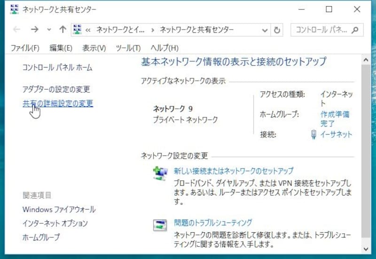Maximize the Network and Sharing Center window
Screen dimensions: 376x259
pos(329,9)
